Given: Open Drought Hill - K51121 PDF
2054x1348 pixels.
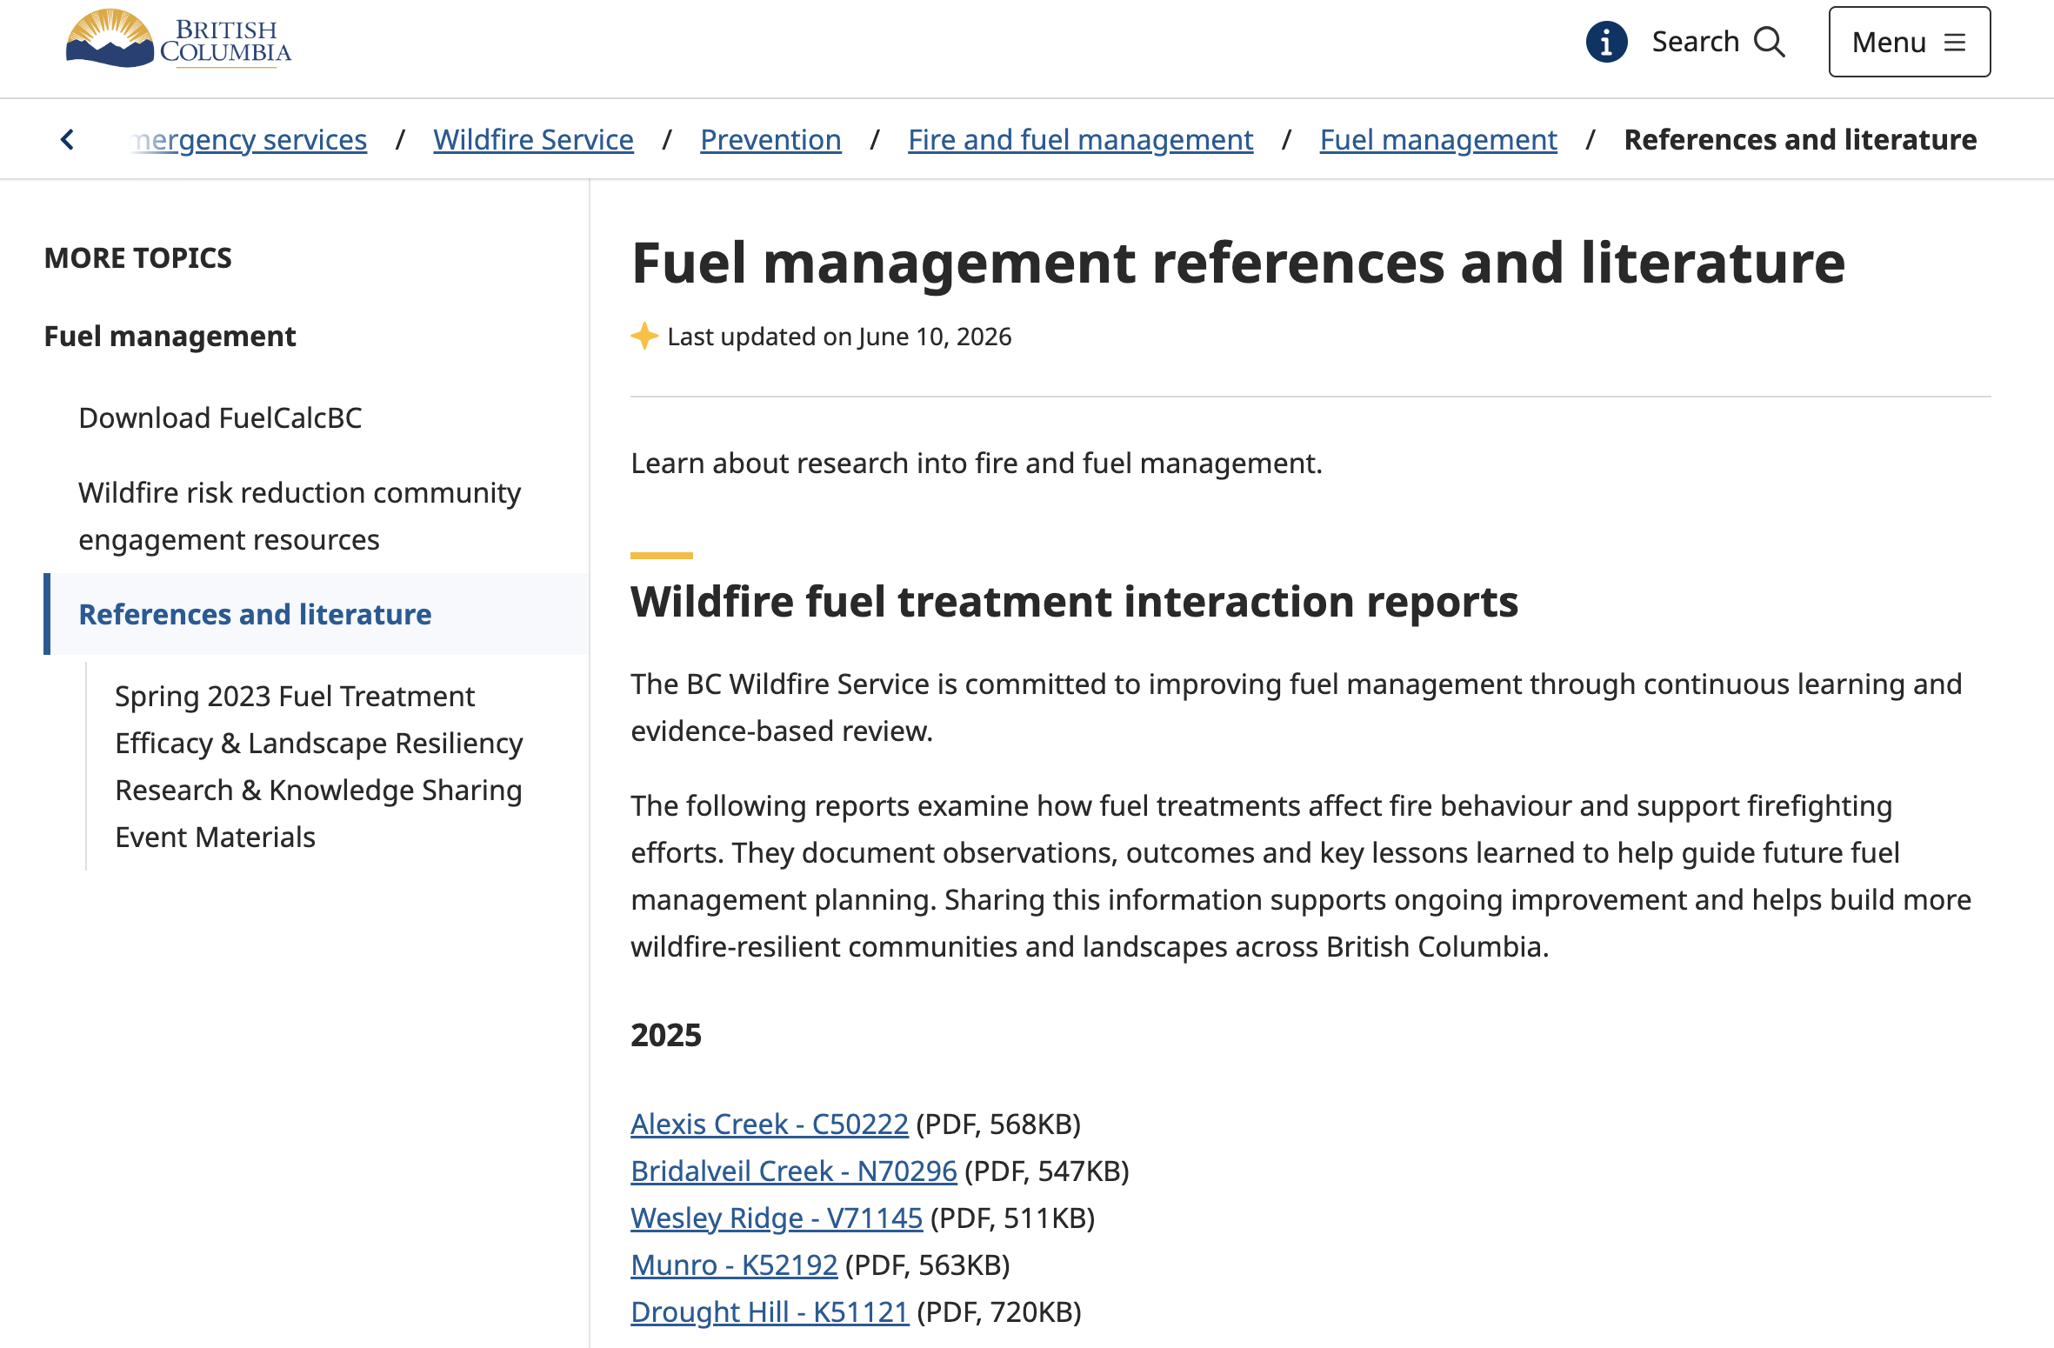Looking at the screenshot, I should coord(770,1311).
